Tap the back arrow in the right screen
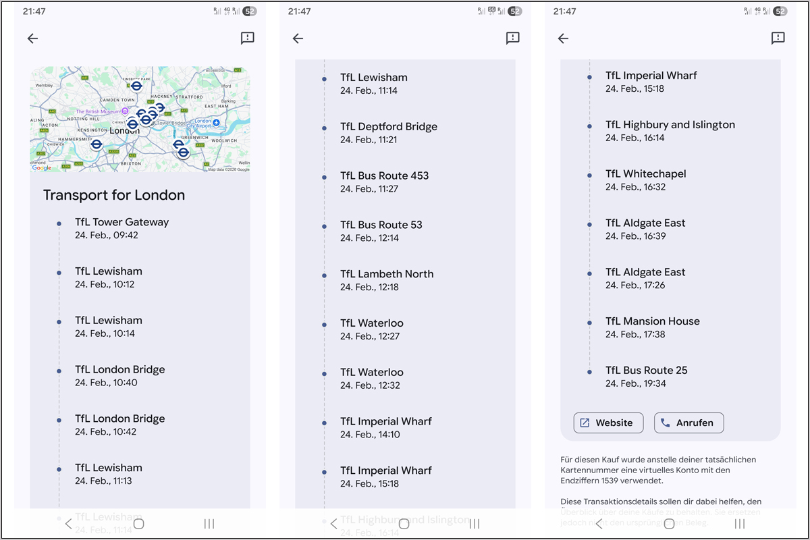810x540 pixels. (x=563, y=38)
